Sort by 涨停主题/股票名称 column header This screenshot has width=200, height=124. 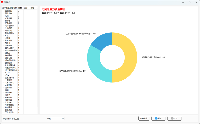click(x=10, y=8)
